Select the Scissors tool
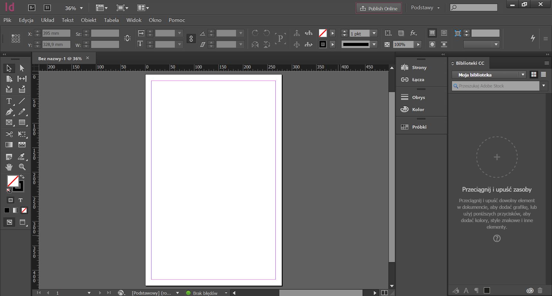 point(9,134)
